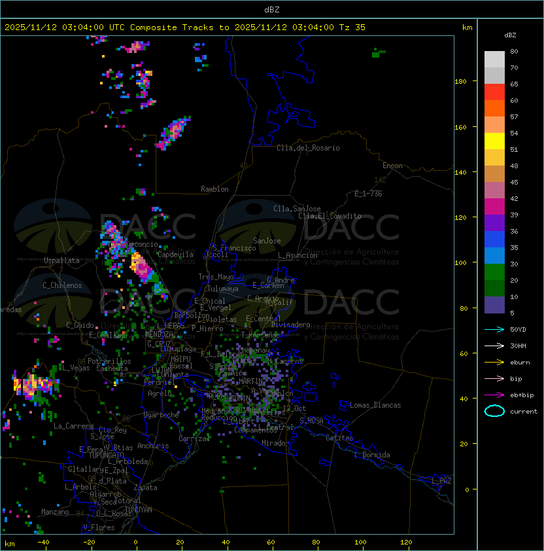Click the V_Flores place label

(99, 527)
